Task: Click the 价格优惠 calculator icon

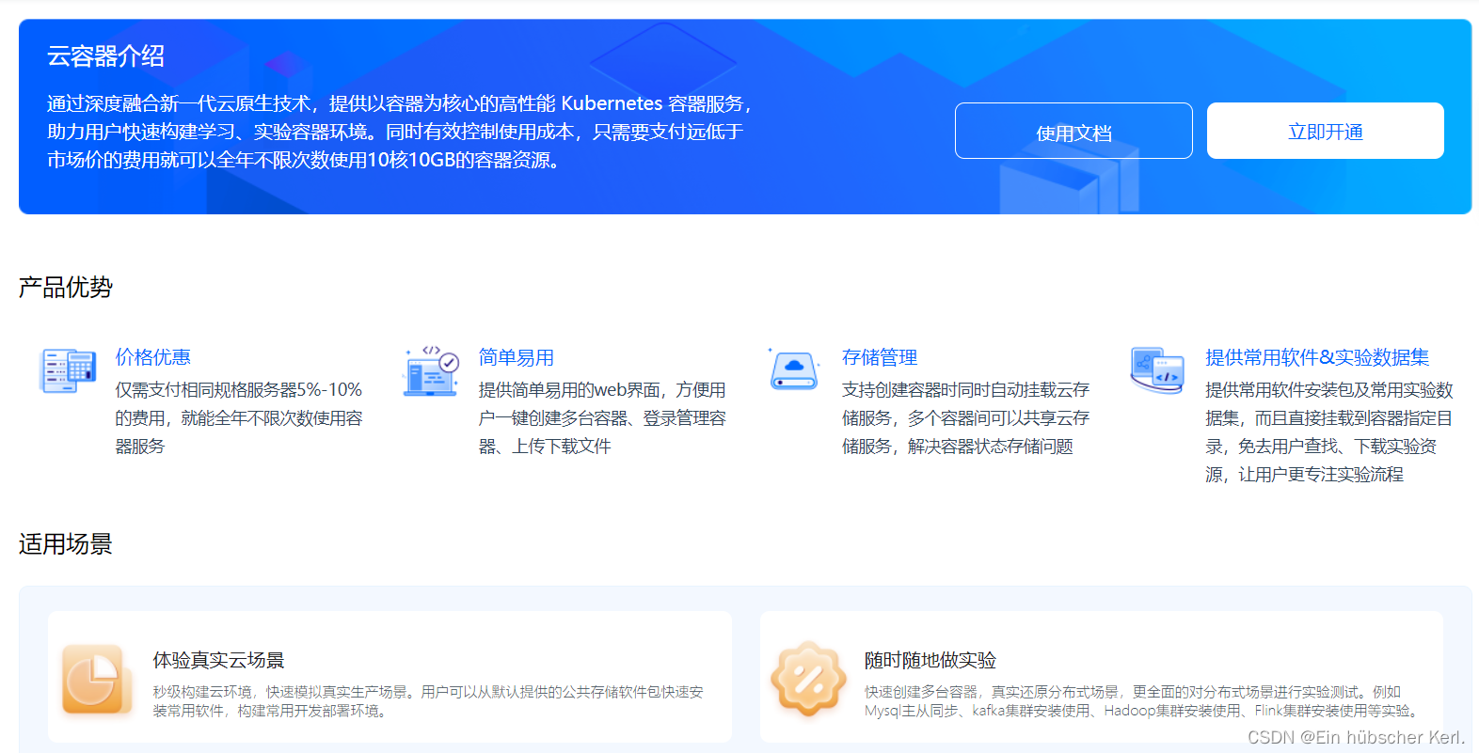Action: tap(68, 370)
